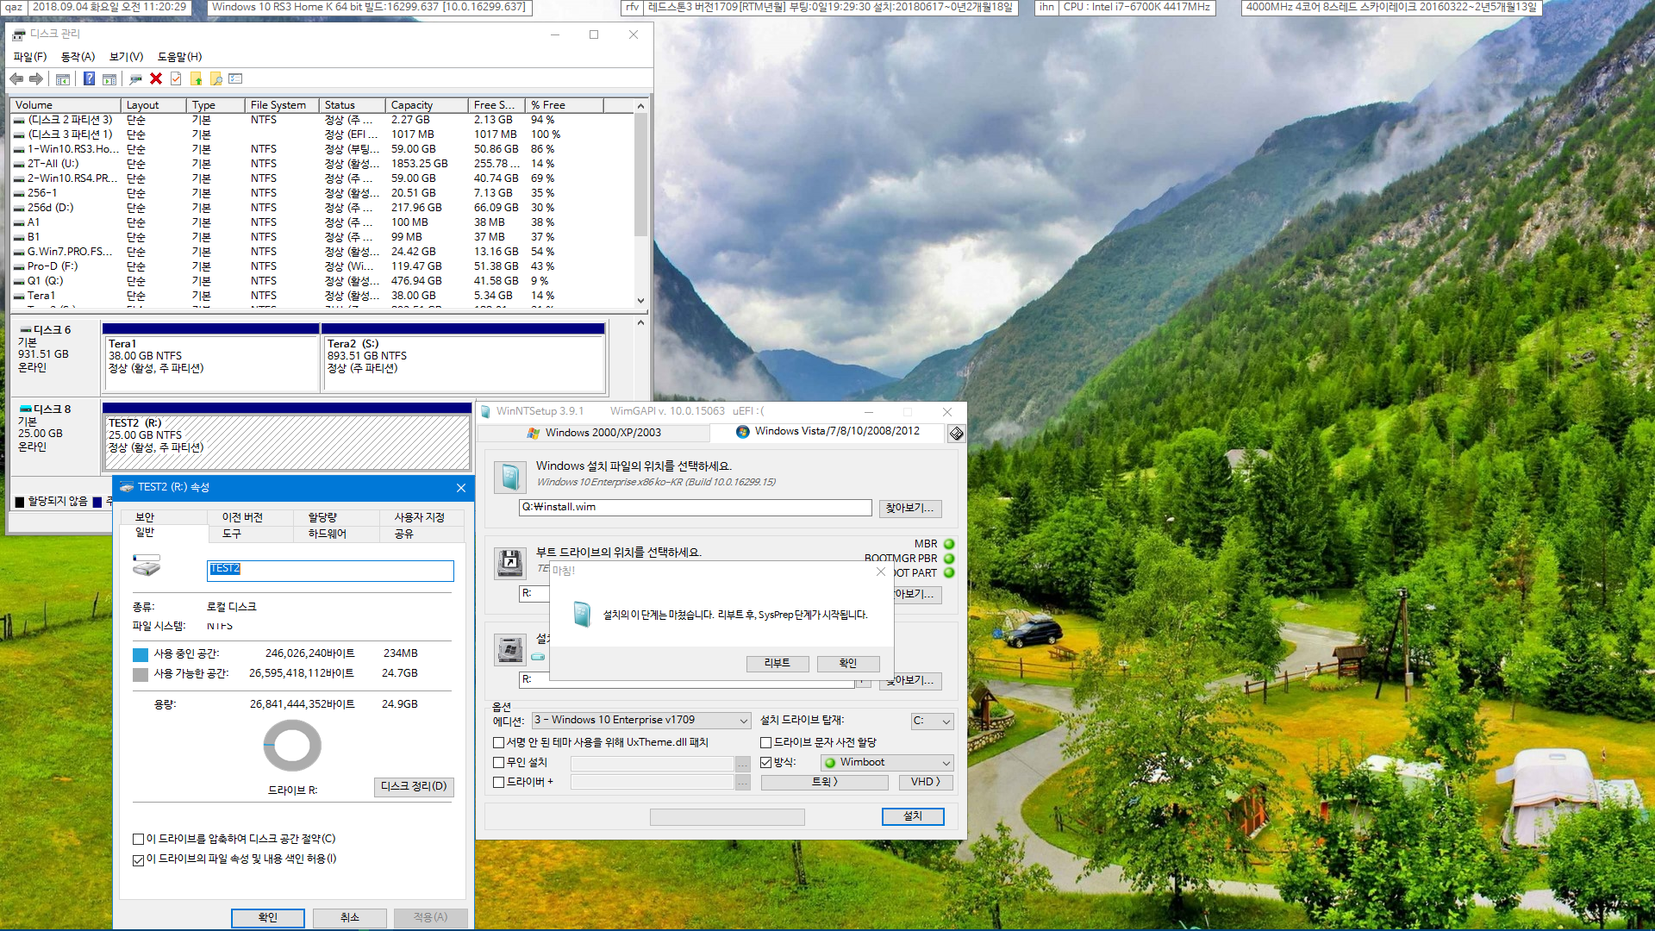
Task: Click the installation drive icon in WinNTSetup
Action: [510, 649]
